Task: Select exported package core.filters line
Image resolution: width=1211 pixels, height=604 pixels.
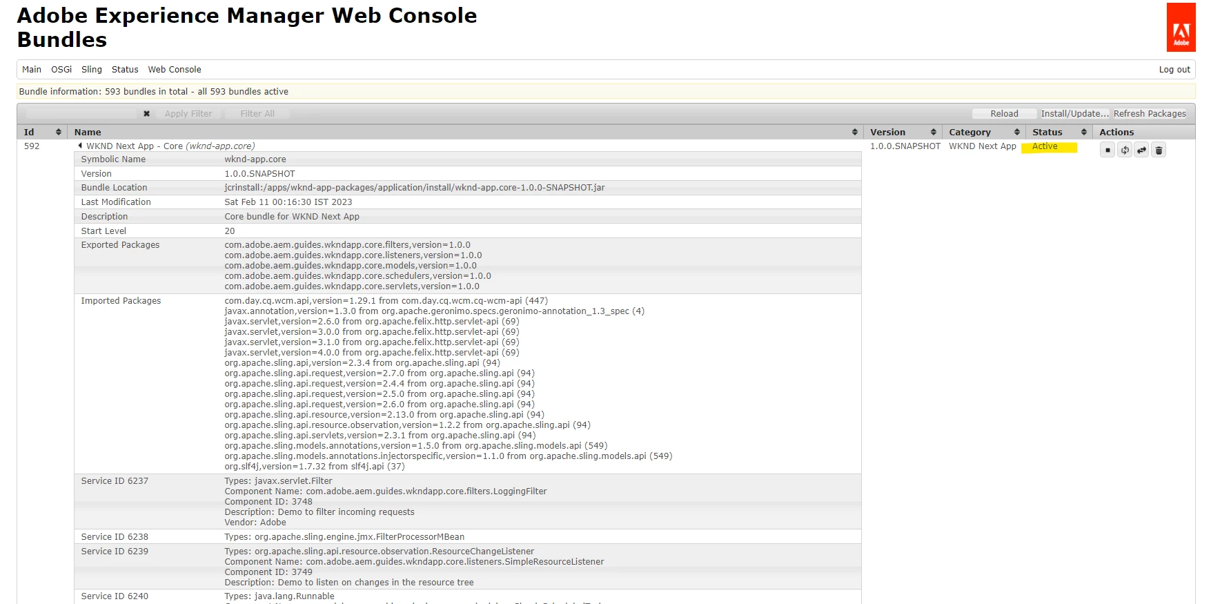Action: coord(348,245)
